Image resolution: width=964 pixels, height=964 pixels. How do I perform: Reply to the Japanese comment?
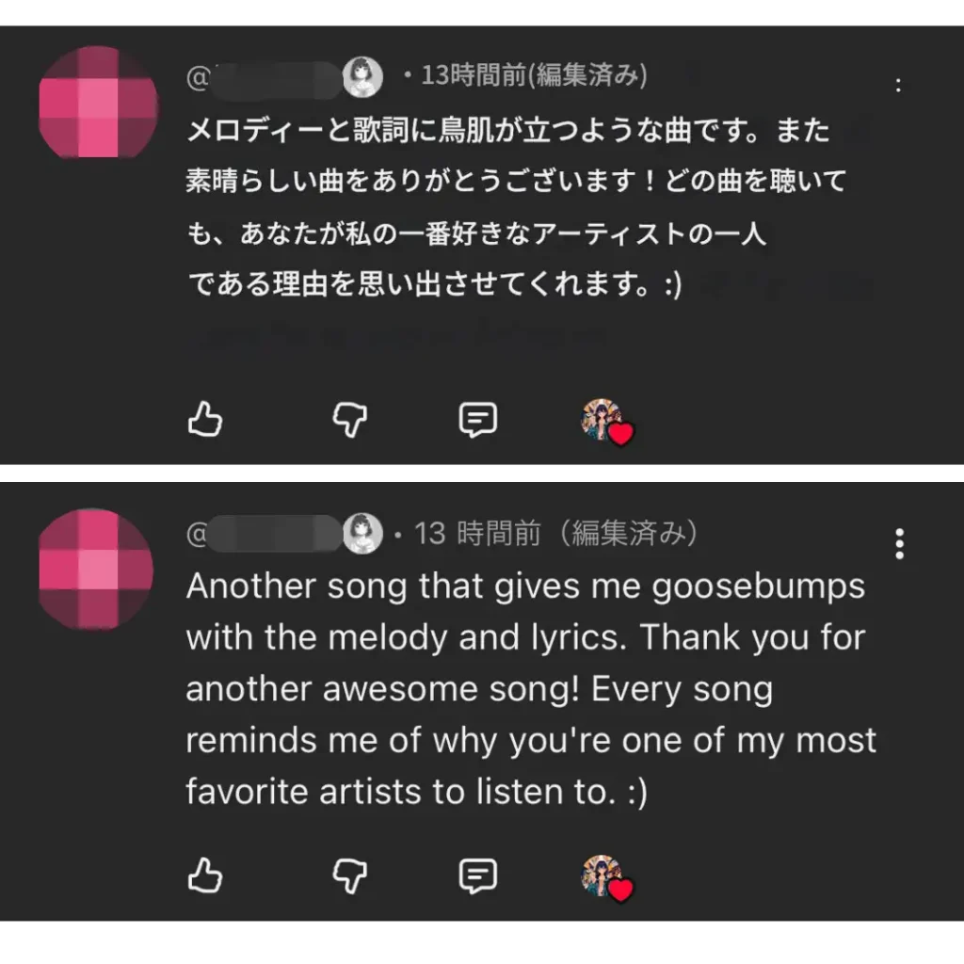(477, 420)
